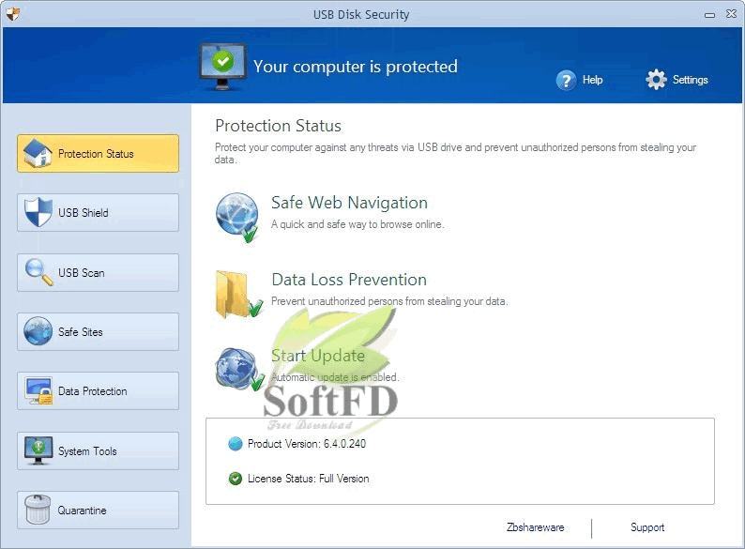Switch to the USB Scan section
The width and height of the screenshot is (745, 549).
click(98, 272)
